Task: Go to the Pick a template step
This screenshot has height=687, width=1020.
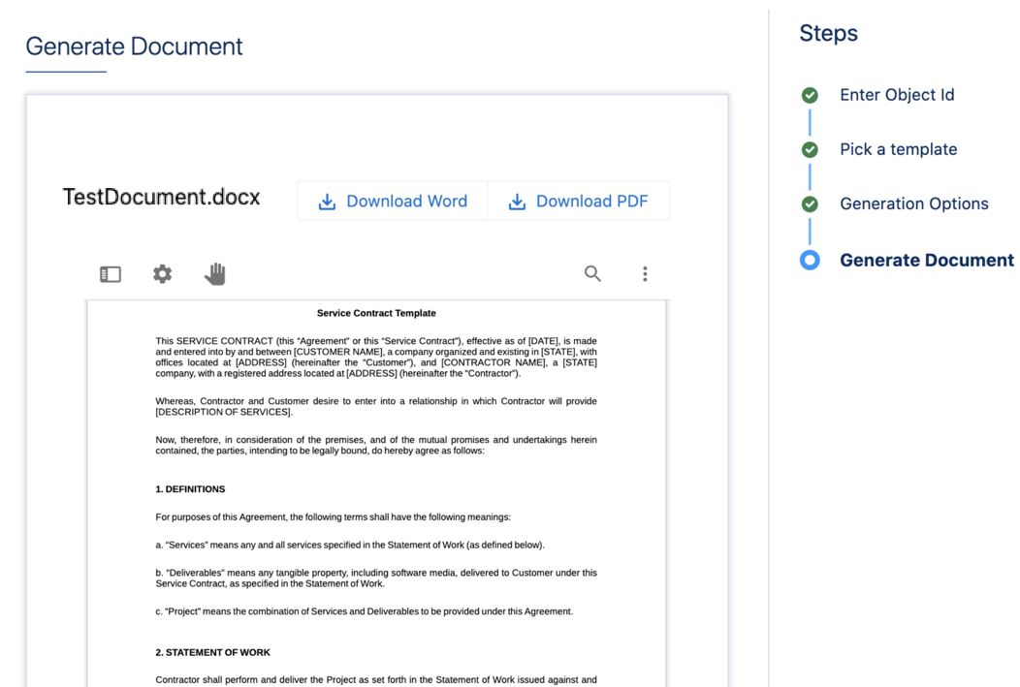Action: pos(898,149)
